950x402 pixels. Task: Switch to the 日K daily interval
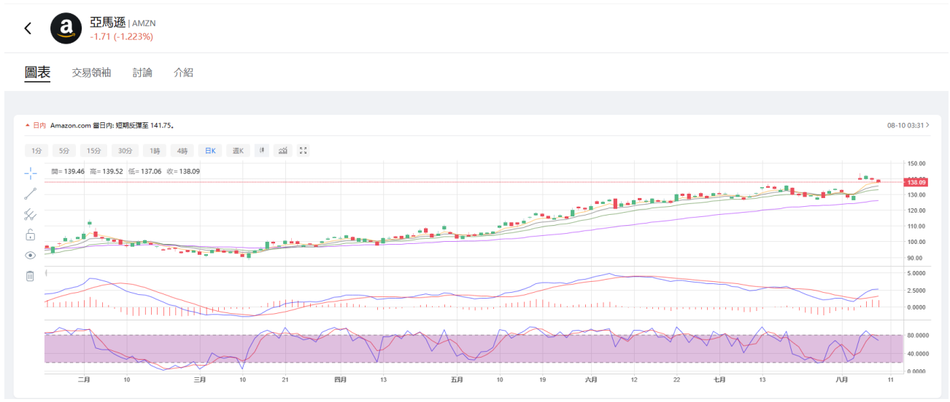point(209,151)
